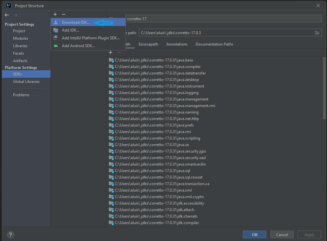The width and height of the screenshot is (327, 241).
Task: Switch to the Annotations tab
Action: coord(177,44)
